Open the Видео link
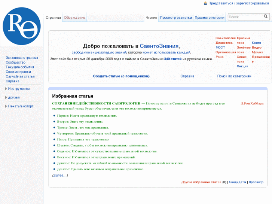 tap(257, 48)
